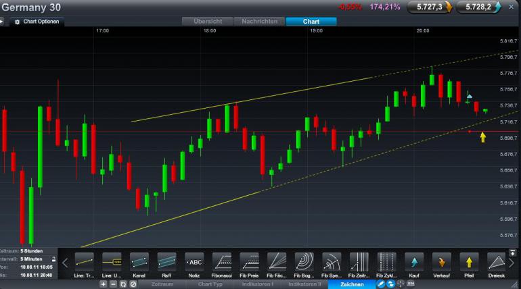Switch to the Übersicht tab
521x289 pixels.
[x=208, y=22]
